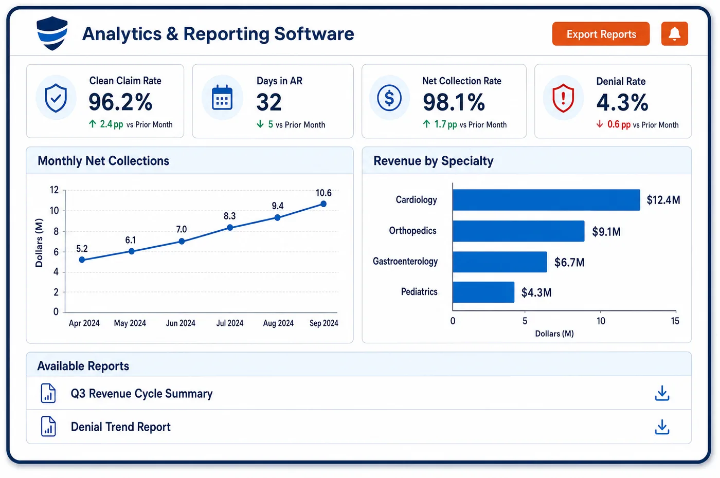The height and width of the screenshot is (478, 720).
Task: Click the shield logo icon in header
Action: point(52,33)
